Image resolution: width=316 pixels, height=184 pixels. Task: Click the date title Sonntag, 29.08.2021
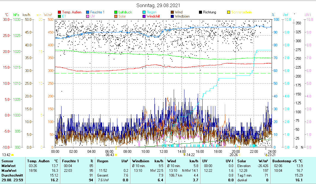click(158, 5)
